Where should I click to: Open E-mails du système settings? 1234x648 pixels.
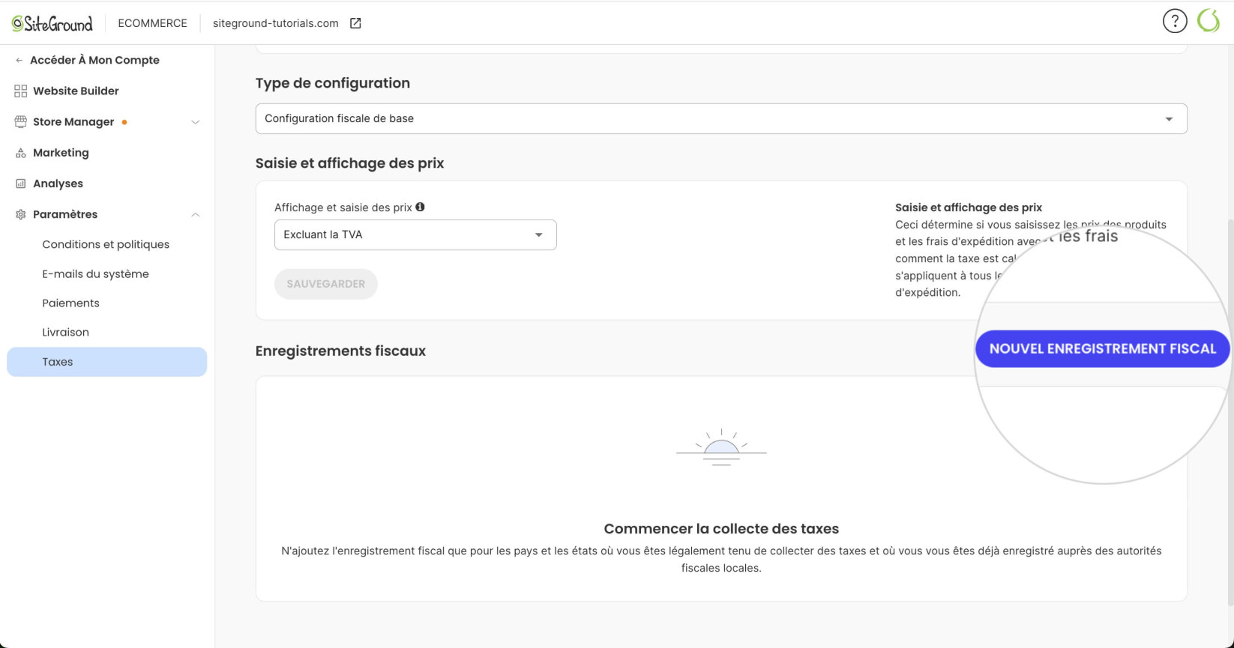(x=95, y=274)
